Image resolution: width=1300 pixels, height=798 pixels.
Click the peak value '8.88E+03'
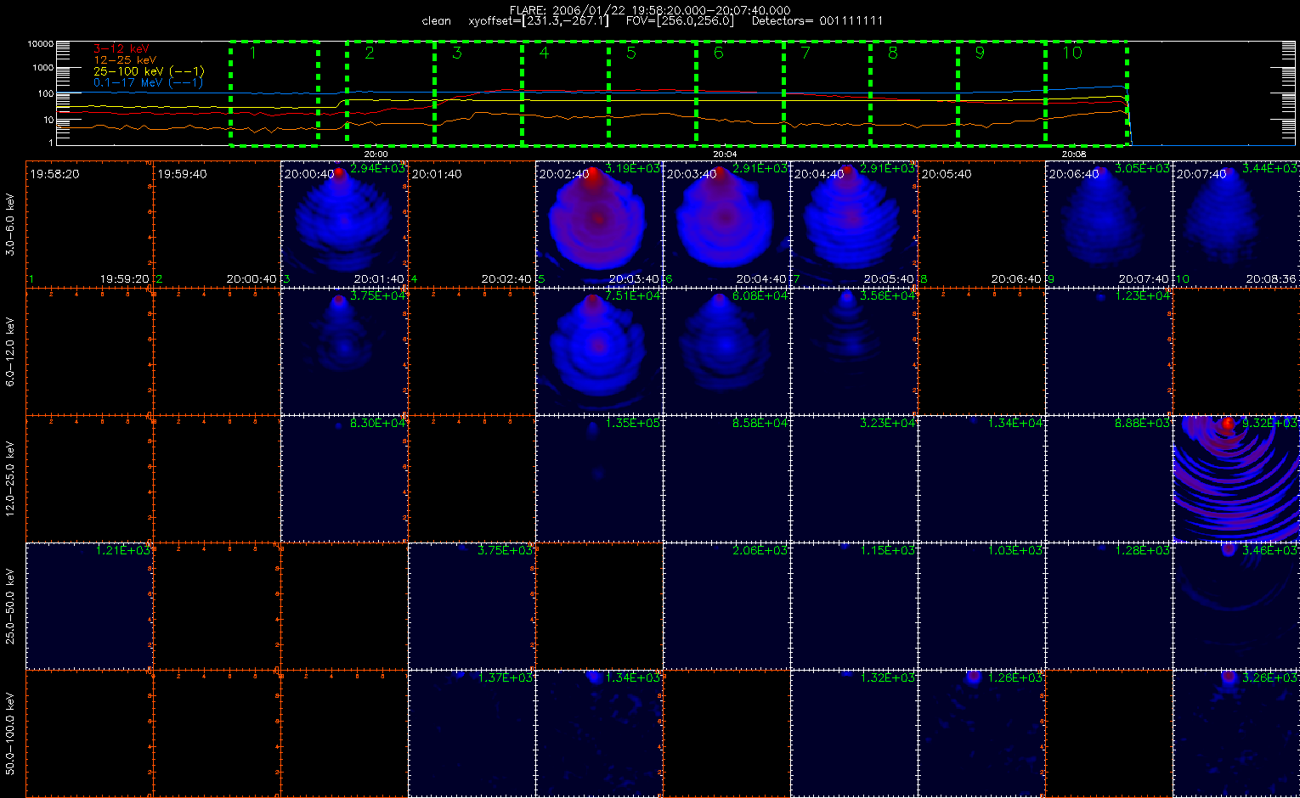(x=1143, y=423)
